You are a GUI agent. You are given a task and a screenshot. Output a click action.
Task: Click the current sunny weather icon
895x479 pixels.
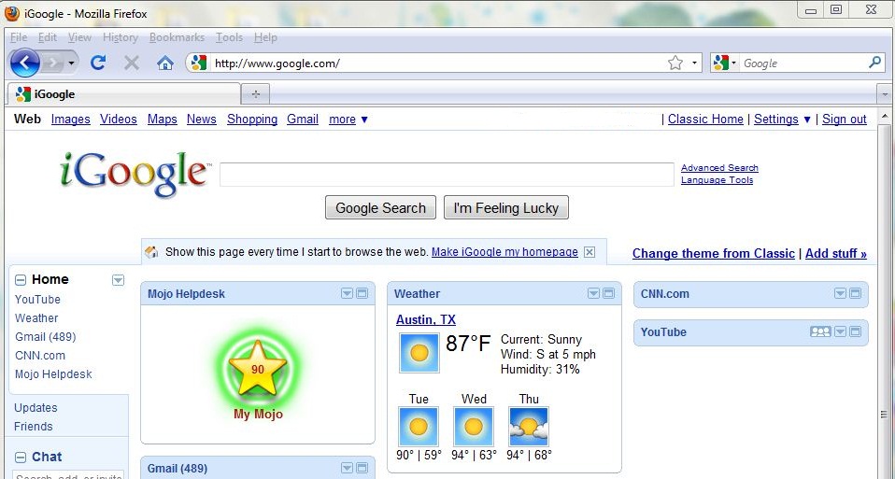[419, 353]
